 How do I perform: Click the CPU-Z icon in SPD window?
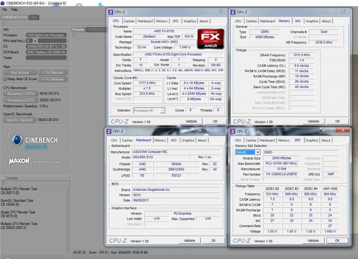pyautogui.click(x=233, y=131)
